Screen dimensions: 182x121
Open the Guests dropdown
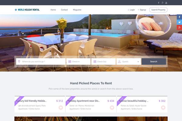(x=129, y=61)
